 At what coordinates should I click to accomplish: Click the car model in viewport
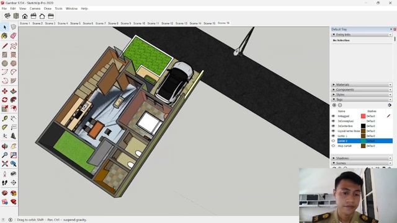click(x=174, y=82)
